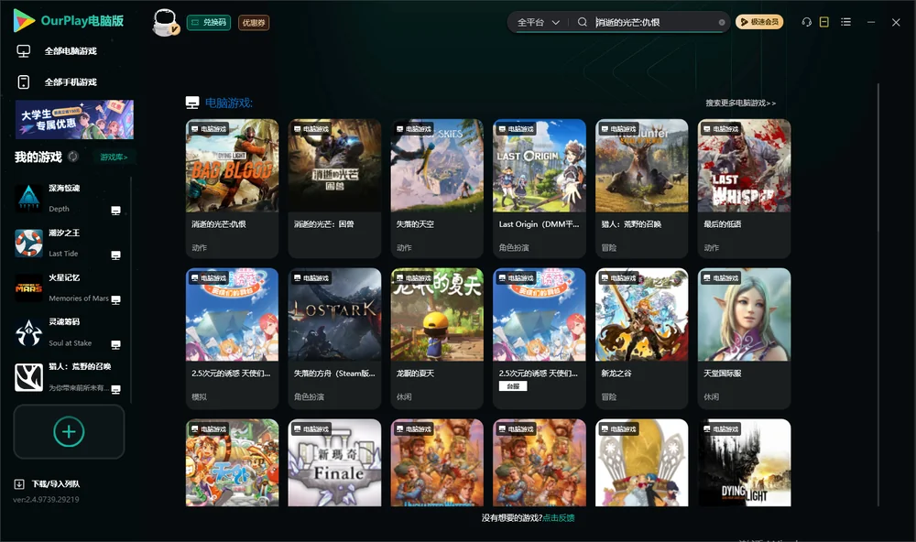Click the sidebar game list scrollbar
Screen dimensions: 916x542
pyautogui.click(x=131, y=289)
